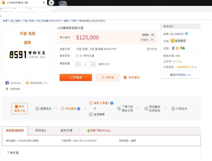The height and width of the screenshot is (161, 212).
Task: Click the 聯絡賣家 chat icon
Action: pos(125,77)
